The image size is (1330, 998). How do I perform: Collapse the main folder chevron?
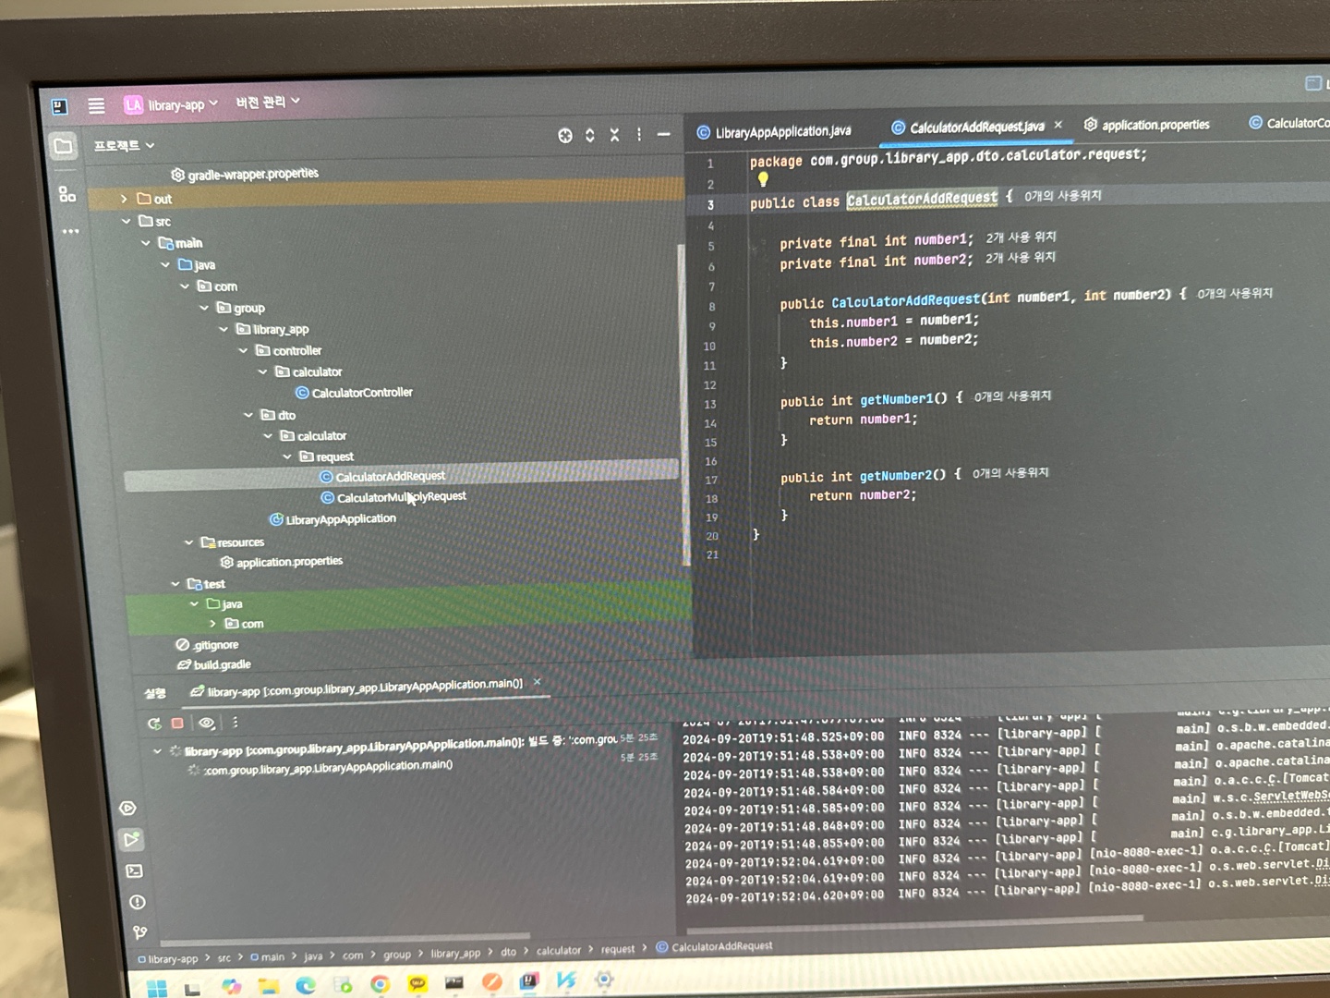[x=145, y=243]
